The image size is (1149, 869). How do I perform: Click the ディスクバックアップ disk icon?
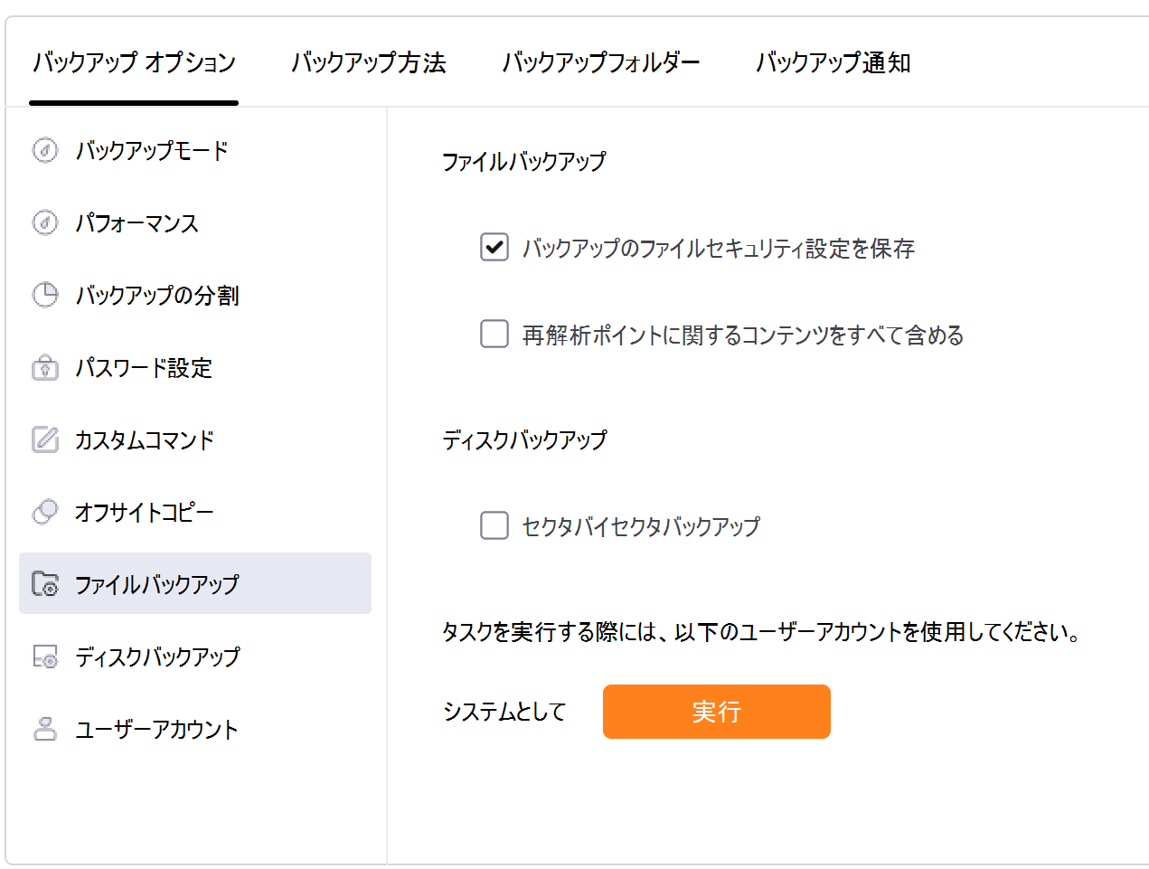(45, 656)
